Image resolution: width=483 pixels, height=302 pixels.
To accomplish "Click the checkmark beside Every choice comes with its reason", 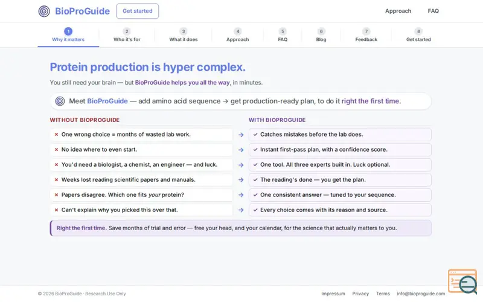I will pos(255,210).
